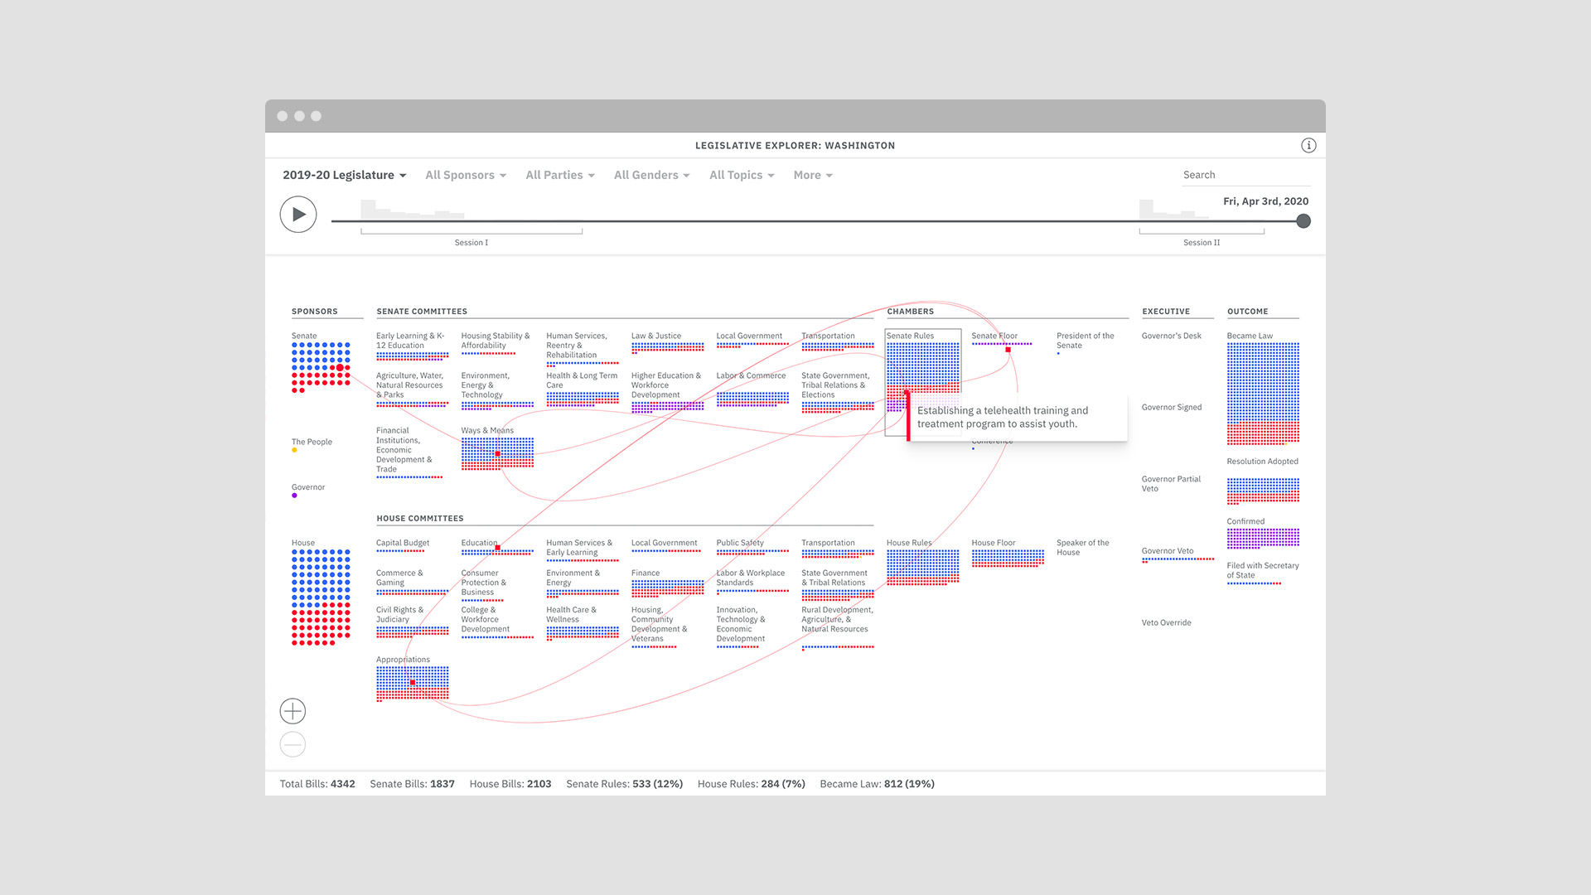
Task: Select Governor Veto label
Action: click(1168, 551)
